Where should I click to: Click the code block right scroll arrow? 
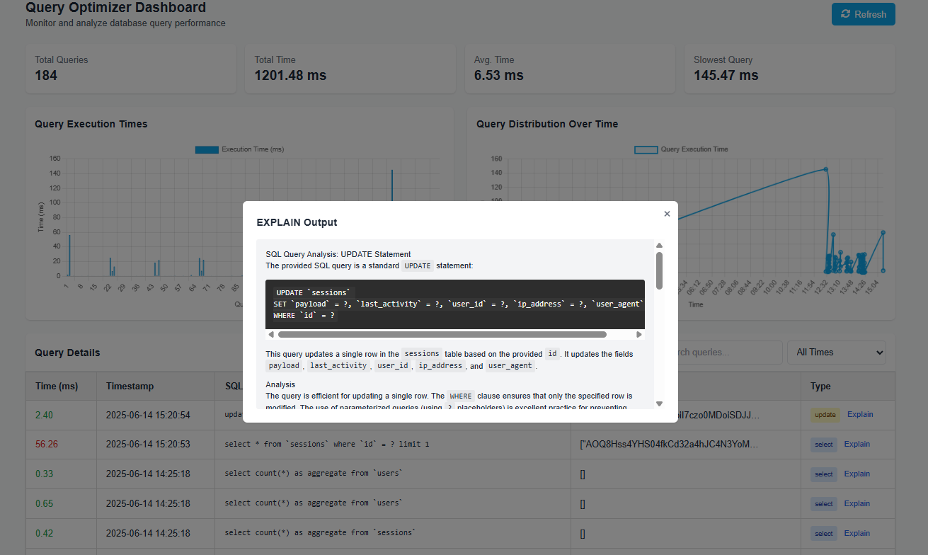point(639,334)
